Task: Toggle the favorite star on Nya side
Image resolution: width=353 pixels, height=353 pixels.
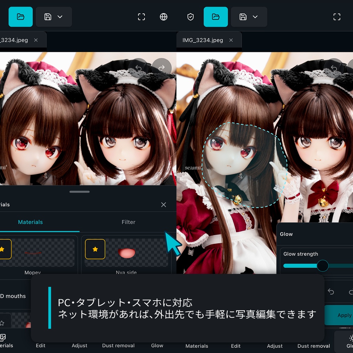Action: (95, 249)
